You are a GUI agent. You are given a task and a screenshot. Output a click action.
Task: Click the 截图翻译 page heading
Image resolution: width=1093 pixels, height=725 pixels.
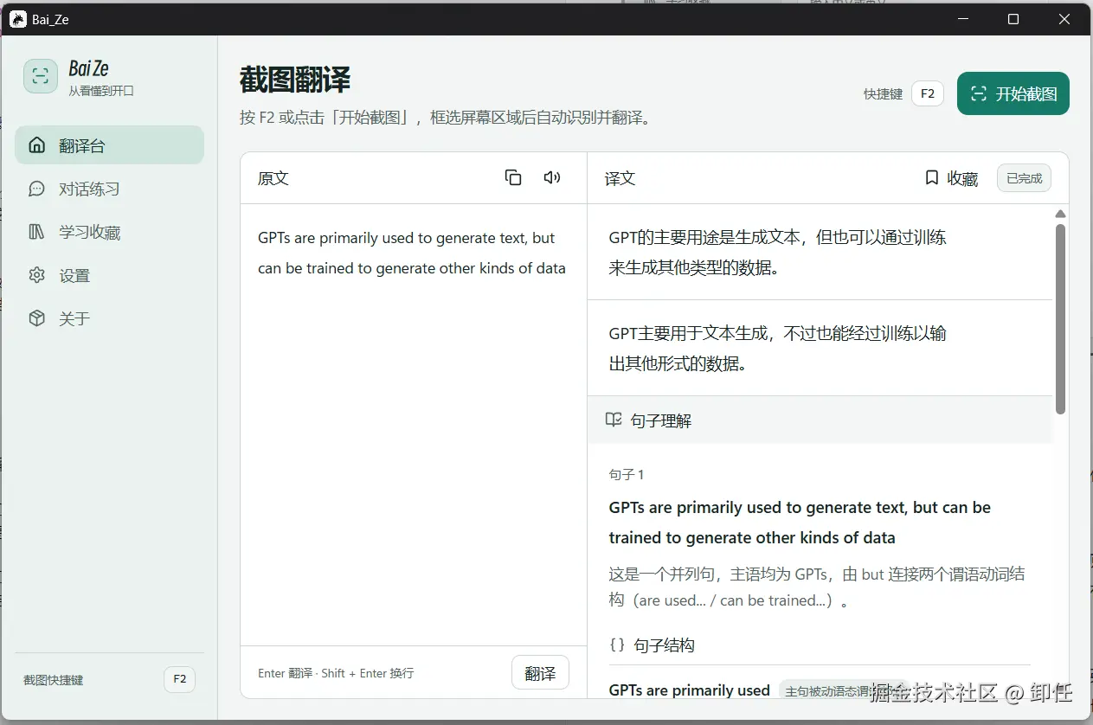point(295,80)
